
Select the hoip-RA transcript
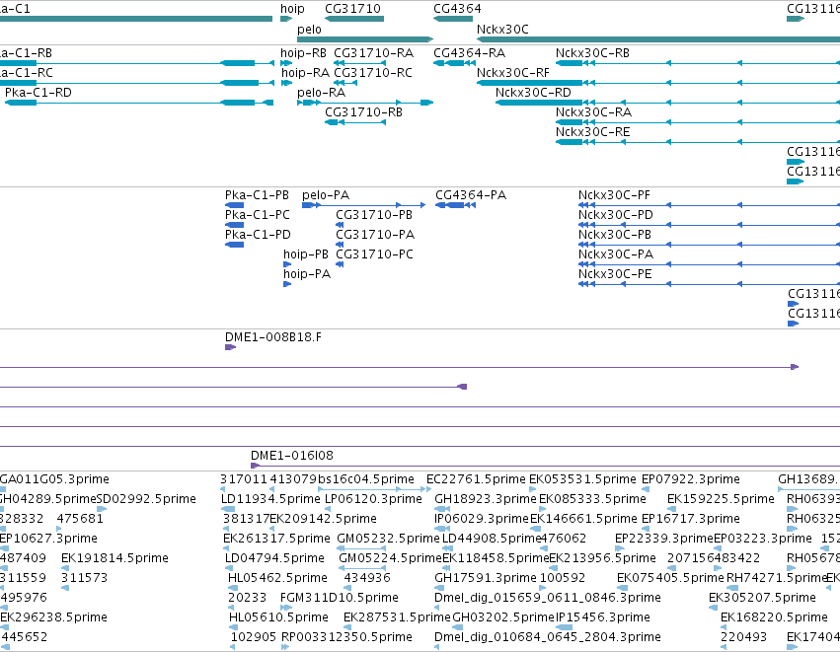pyautogui.click(x=286, y=83)
